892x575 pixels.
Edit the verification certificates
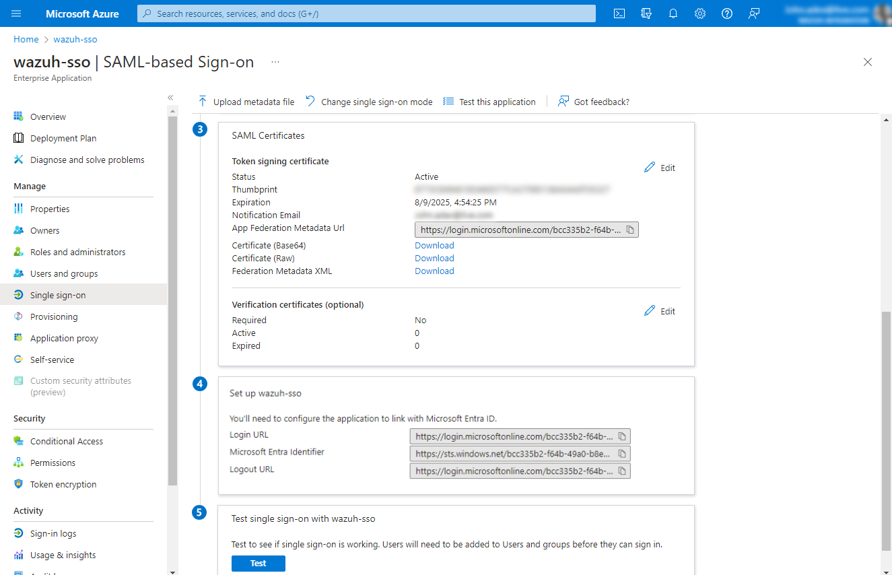click(660, 311)
